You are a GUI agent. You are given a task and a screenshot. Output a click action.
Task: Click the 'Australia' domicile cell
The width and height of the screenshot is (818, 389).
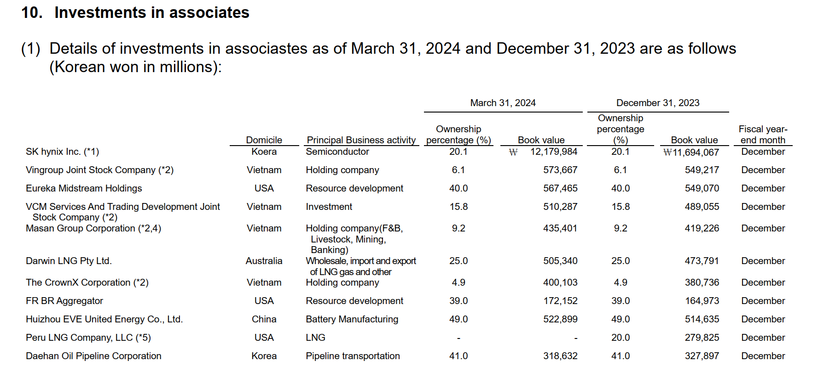click(x=264, y=261)
